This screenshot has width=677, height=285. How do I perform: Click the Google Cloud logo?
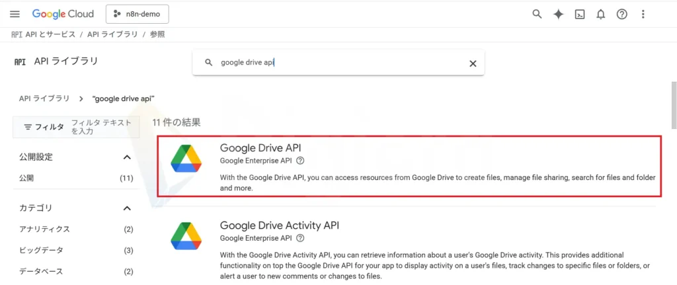pos(63,15)
